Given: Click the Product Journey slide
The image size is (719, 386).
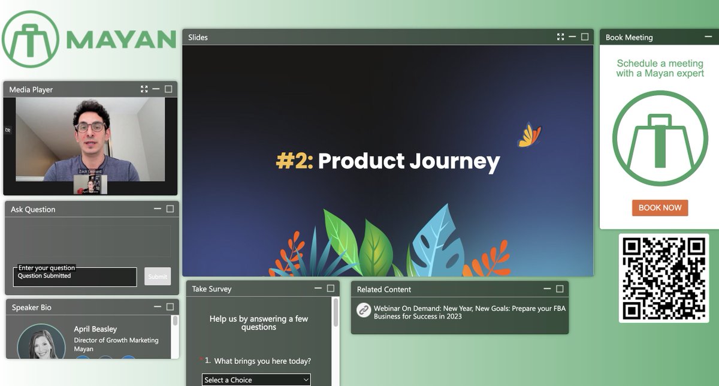Looking at the screenshot, I should point(388,161).
